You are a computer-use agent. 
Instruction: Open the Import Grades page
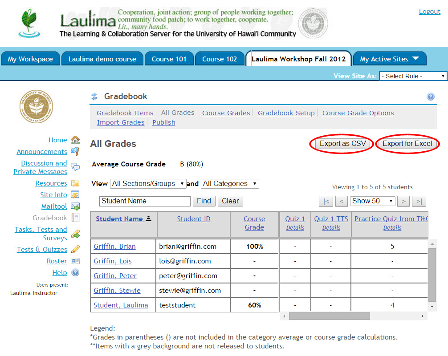[121, 122]
